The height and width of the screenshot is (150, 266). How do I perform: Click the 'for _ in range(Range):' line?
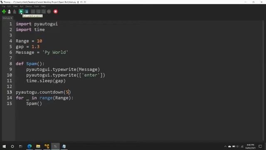pos(44,98)
